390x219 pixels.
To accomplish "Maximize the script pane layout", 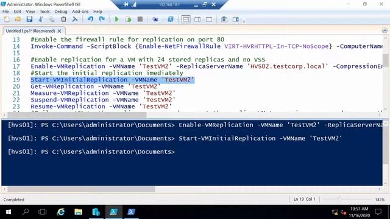I will click(209, 19).
